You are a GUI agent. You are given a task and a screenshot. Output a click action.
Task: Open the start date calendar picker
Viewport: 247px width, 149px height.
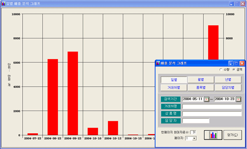click(x=207, y=99)
